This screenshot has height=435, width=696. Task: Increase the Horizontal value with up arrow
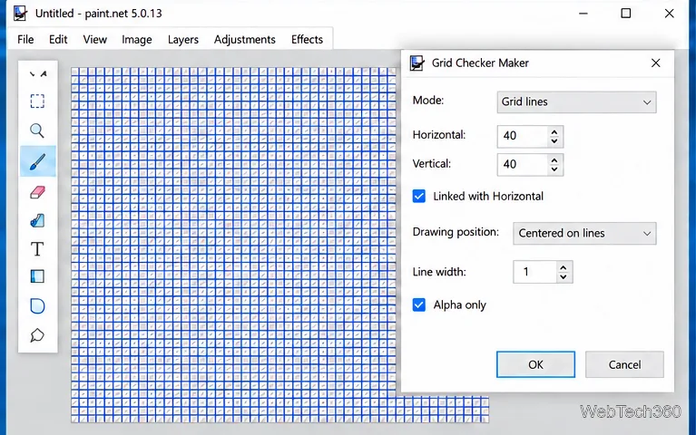[554, 132]
